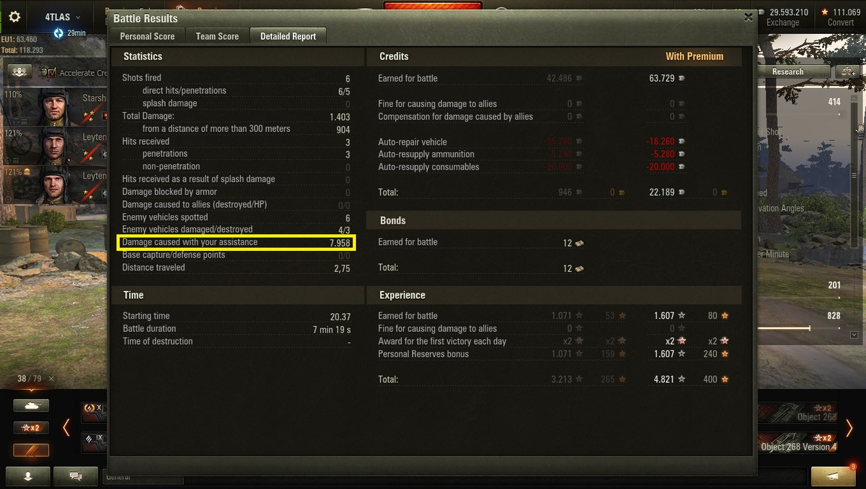
Task: Clear the 38/79 carousel filter counter
Action: click(x=51, y=379)
